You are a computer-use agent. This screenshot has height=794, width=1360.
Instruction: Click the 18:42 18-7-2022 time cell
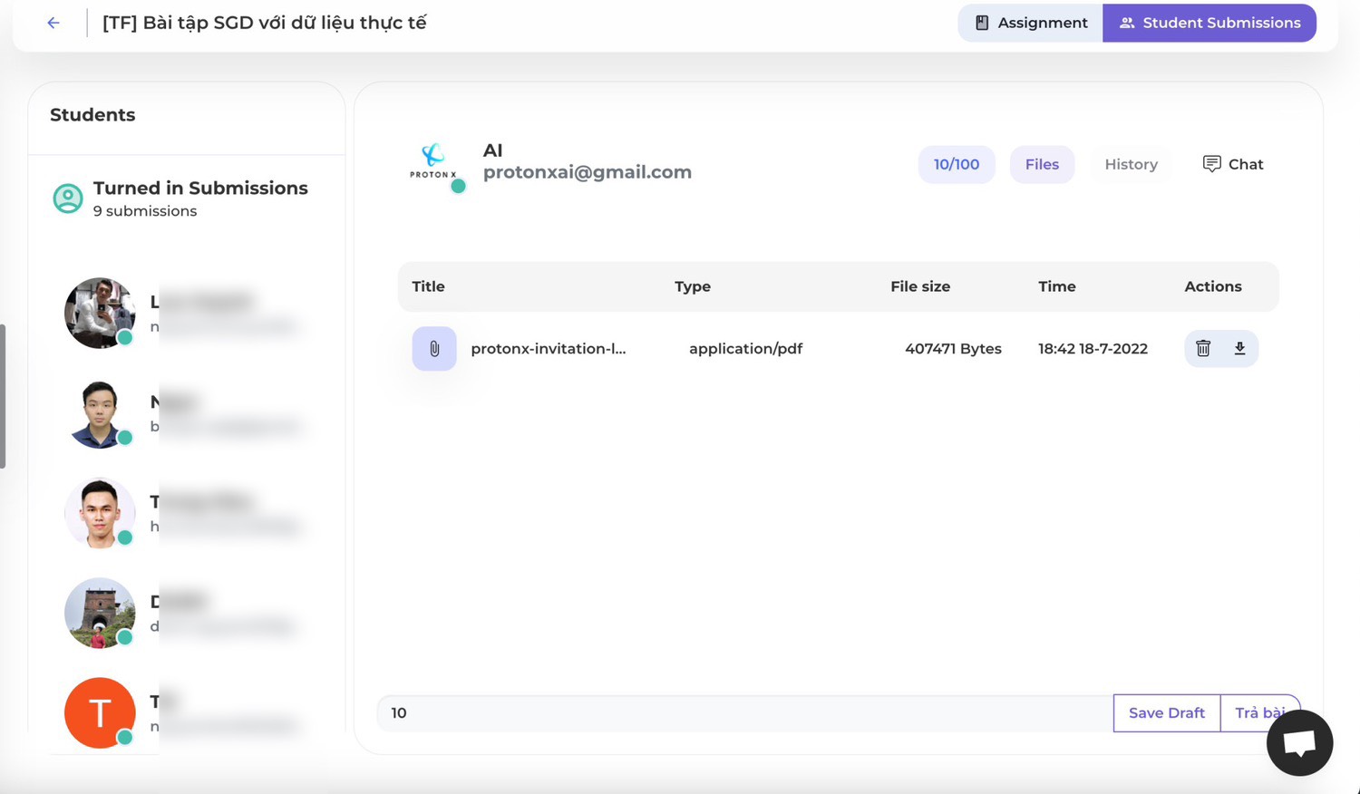pyautogui.click(x=1093, y=349)
